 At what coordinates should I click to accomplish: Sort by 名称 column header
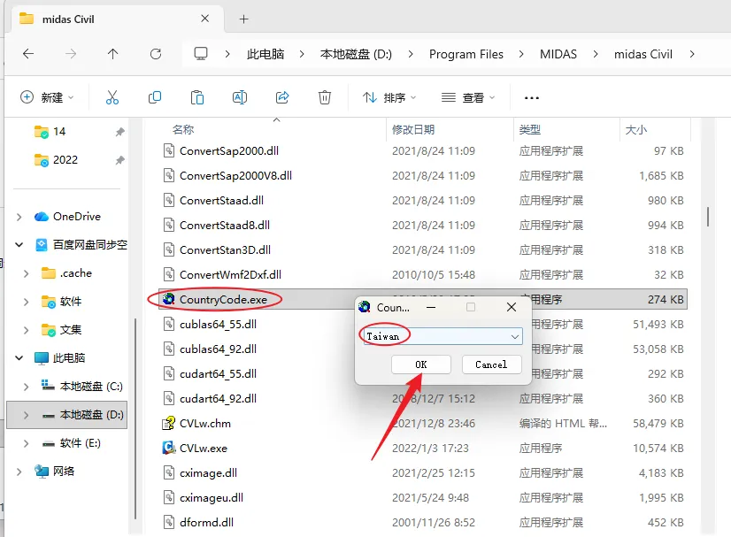pyautogui.click(x=182, y=129)
